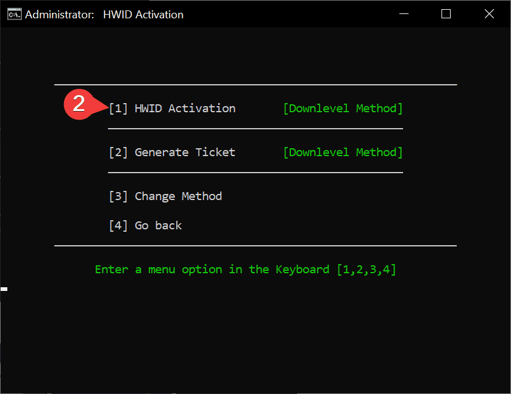
Task: Maximize the HWID Activation console window
Action: click(x=446, y=14)
